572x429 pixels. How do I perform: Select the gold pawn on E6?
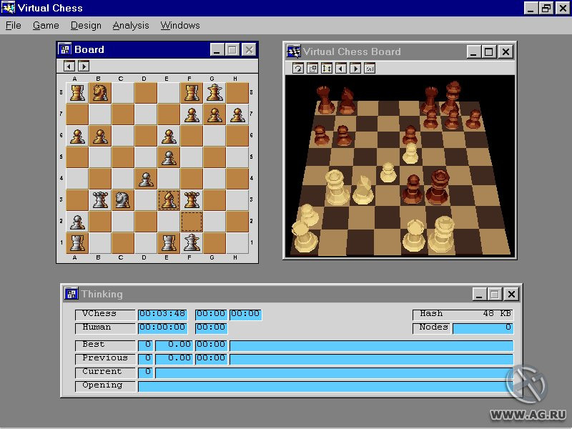169,136
